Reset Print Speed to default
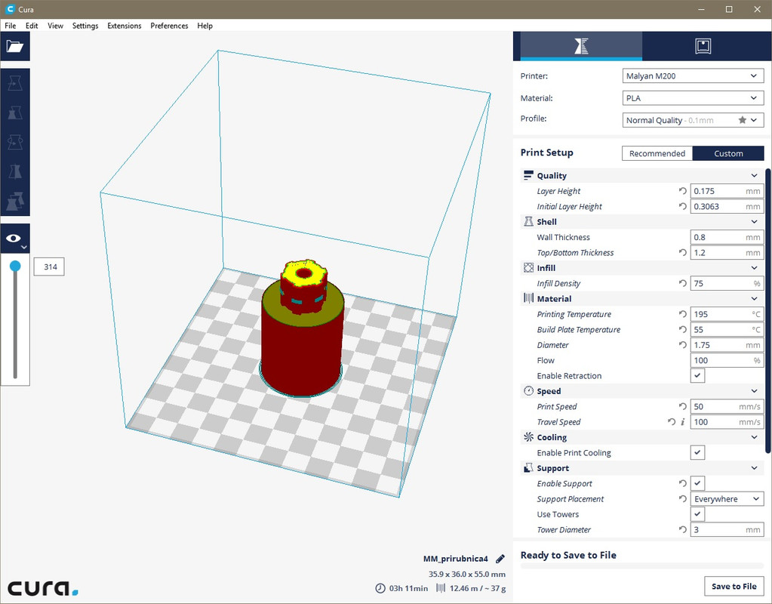The height and width of the screenshot is (604, 772). tap(682, 406)
